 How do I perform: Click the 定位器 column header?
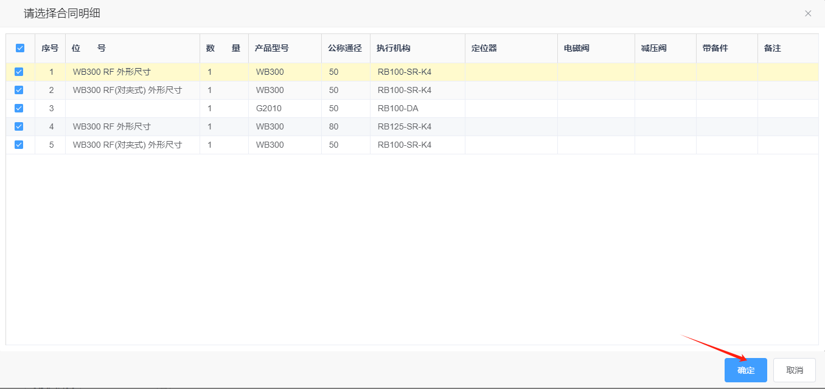click(x=484, y=48)
